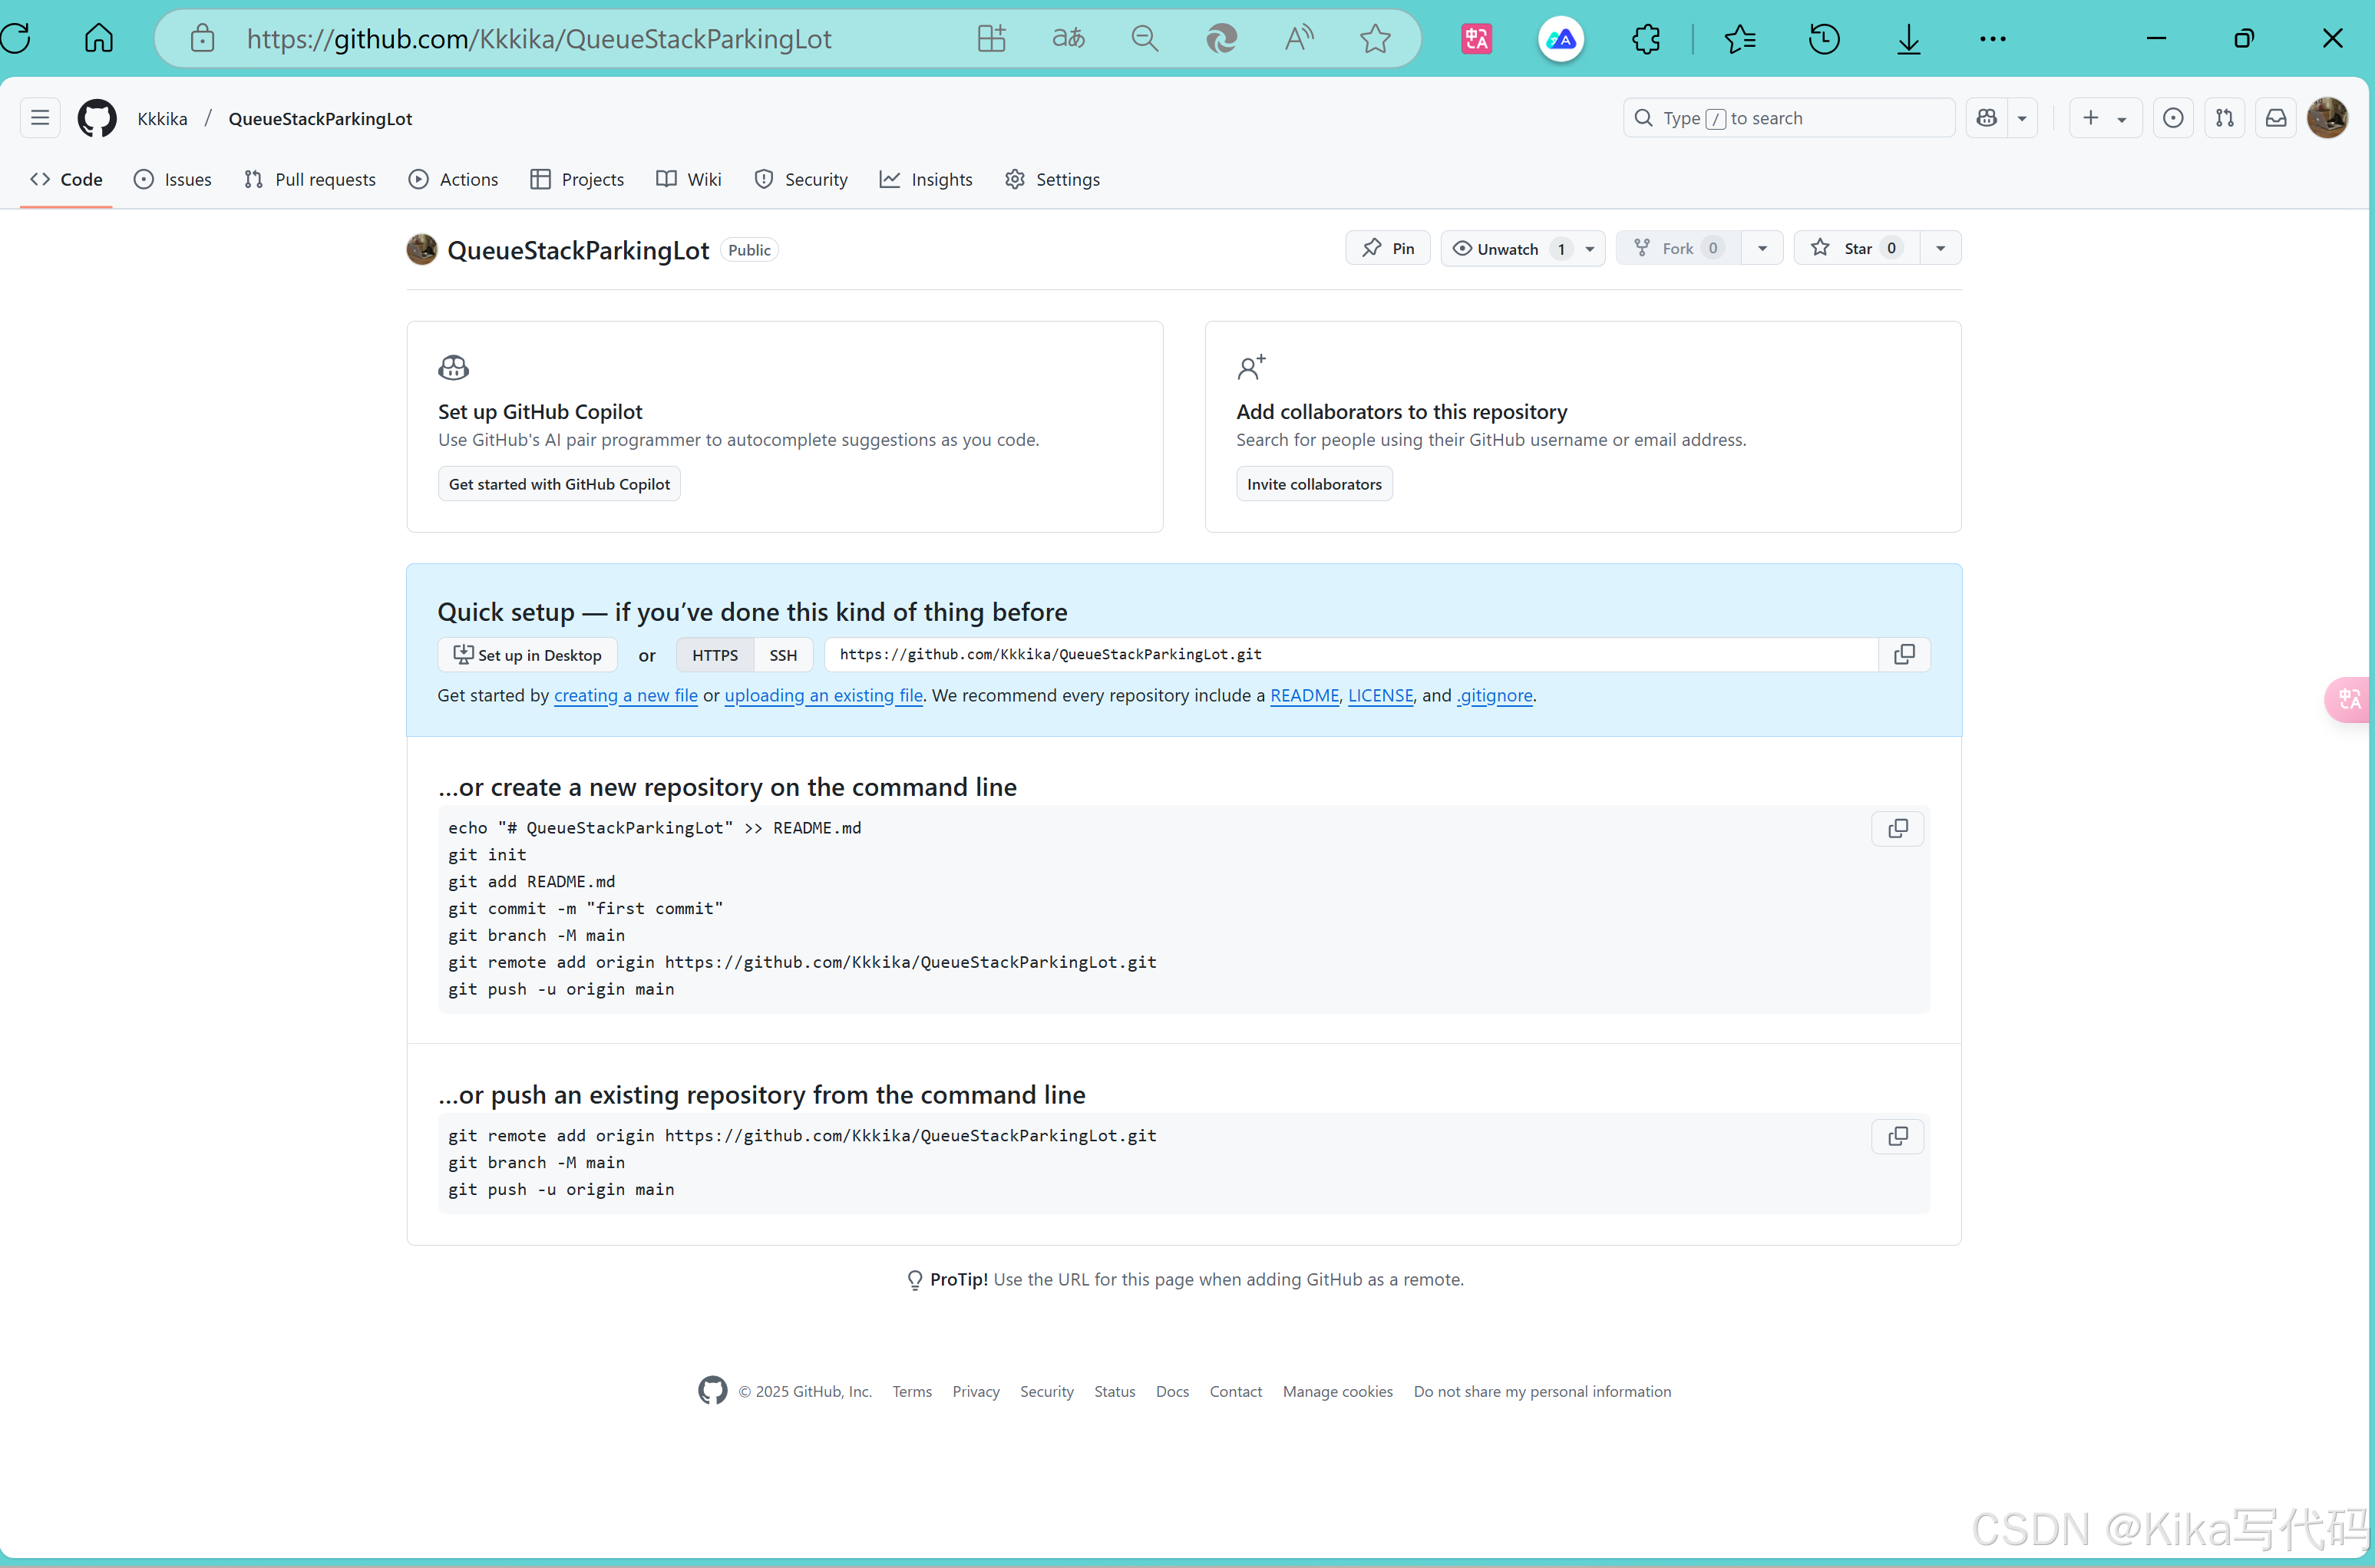Open the pull requests icon in header
This screenshot has width=2375, height=1568.
tap(2224, 118)
